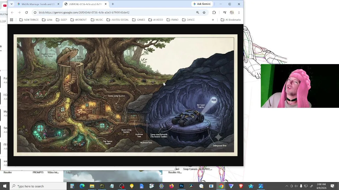The image size is (339, 190).
Task: Open Photoshop from the taskbar
Action: click(x=181, y=186)
